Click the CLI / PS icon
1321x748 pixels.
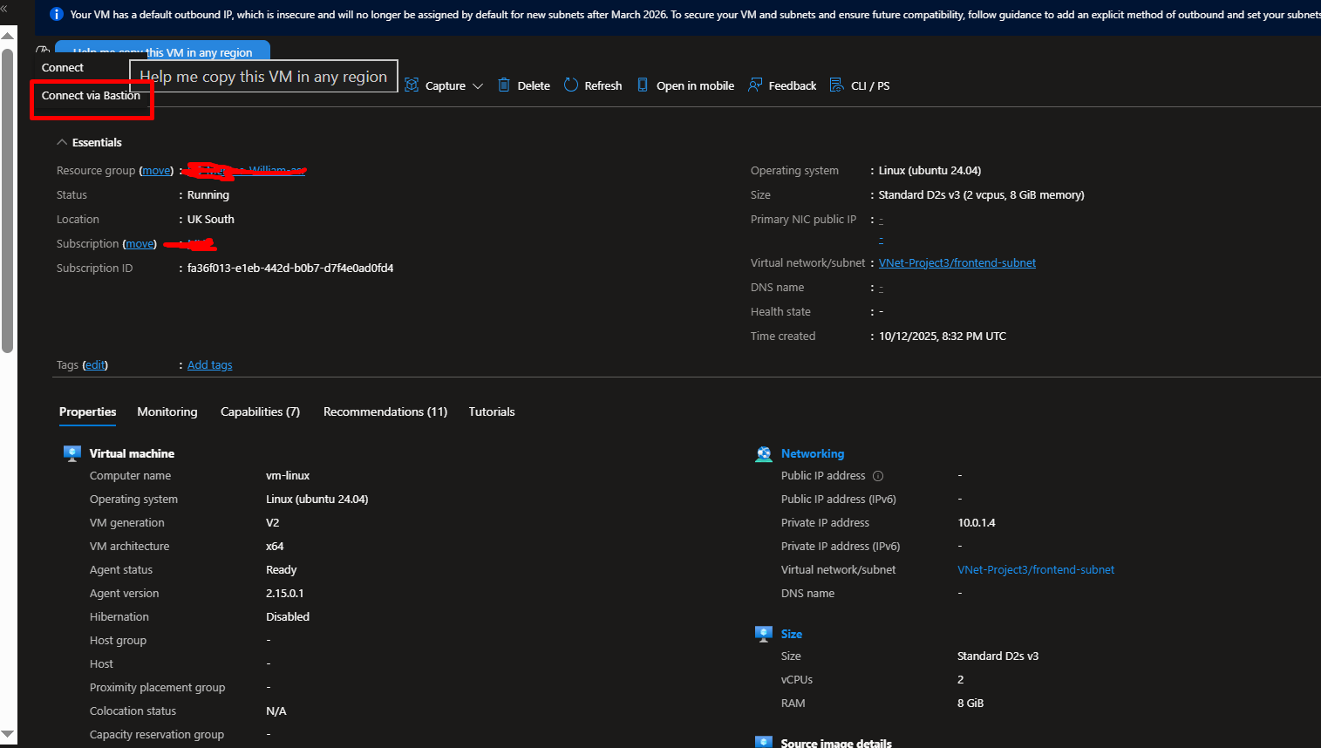tap(836, 85)
